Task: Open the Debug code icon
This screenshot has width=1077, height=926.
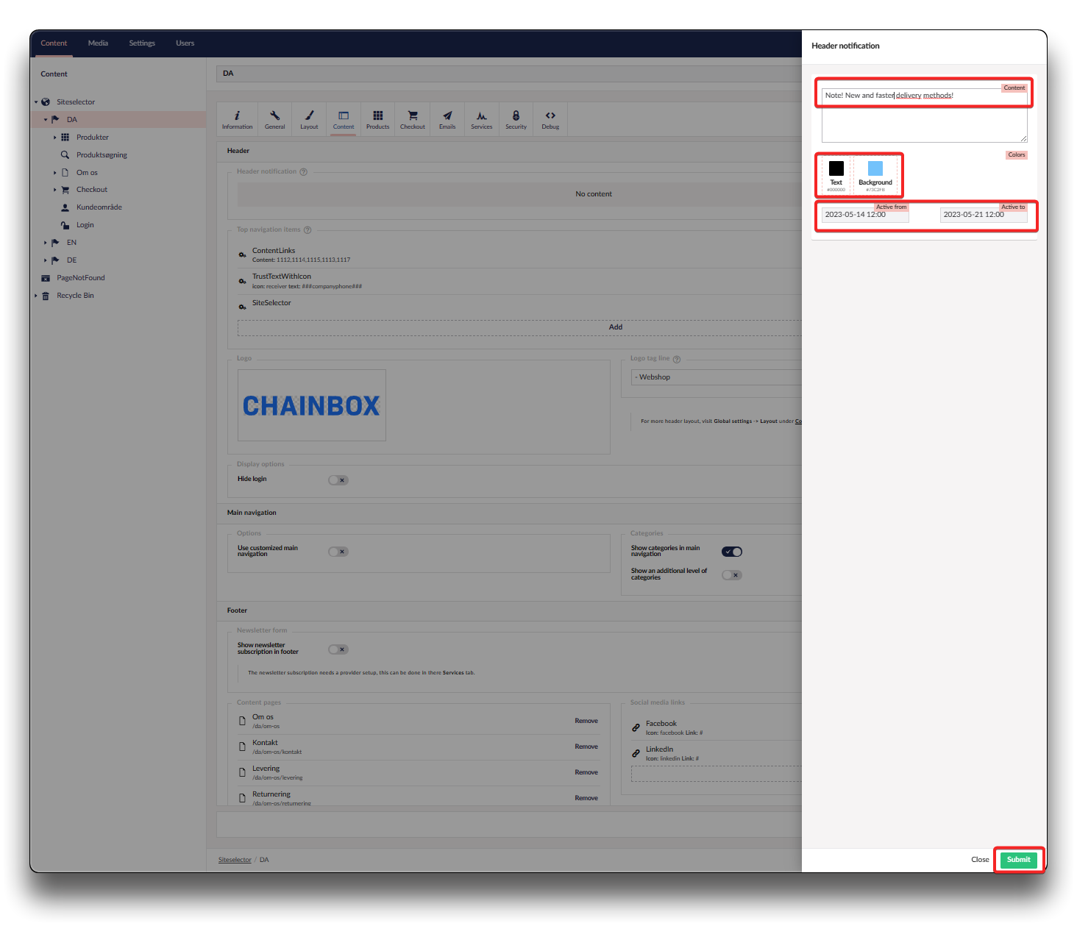Action: [550, 116]
